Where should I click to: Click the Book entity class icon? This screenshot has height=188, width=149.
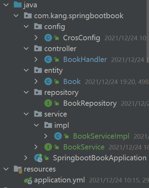pos(48,82)
